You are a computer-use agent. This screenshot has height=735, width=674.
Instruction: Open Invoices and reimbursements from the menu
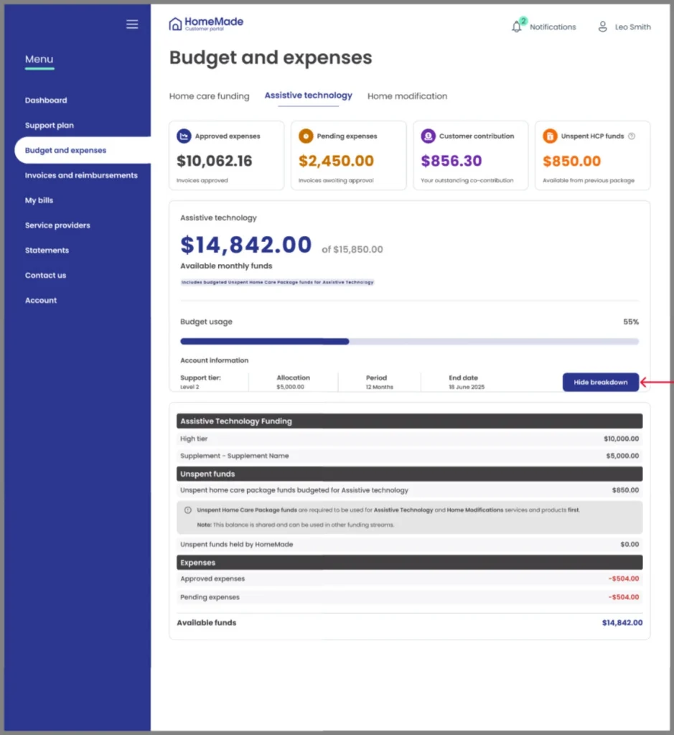click(82, 175)
